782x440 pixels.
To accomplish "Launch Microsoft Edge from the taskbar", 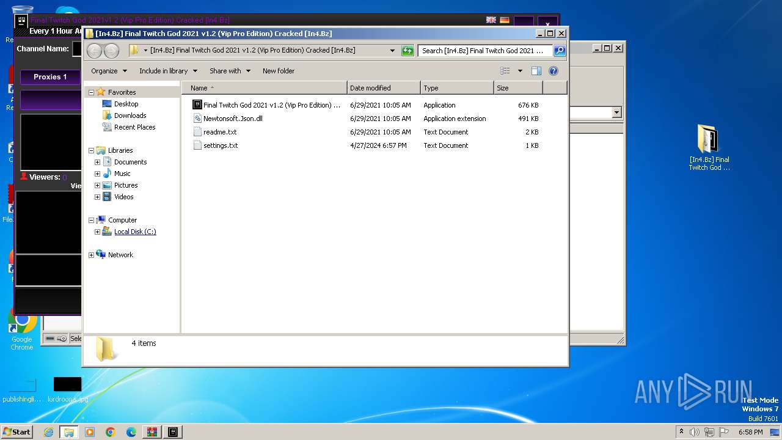I will pyautogui.click(x=131, y=432).
